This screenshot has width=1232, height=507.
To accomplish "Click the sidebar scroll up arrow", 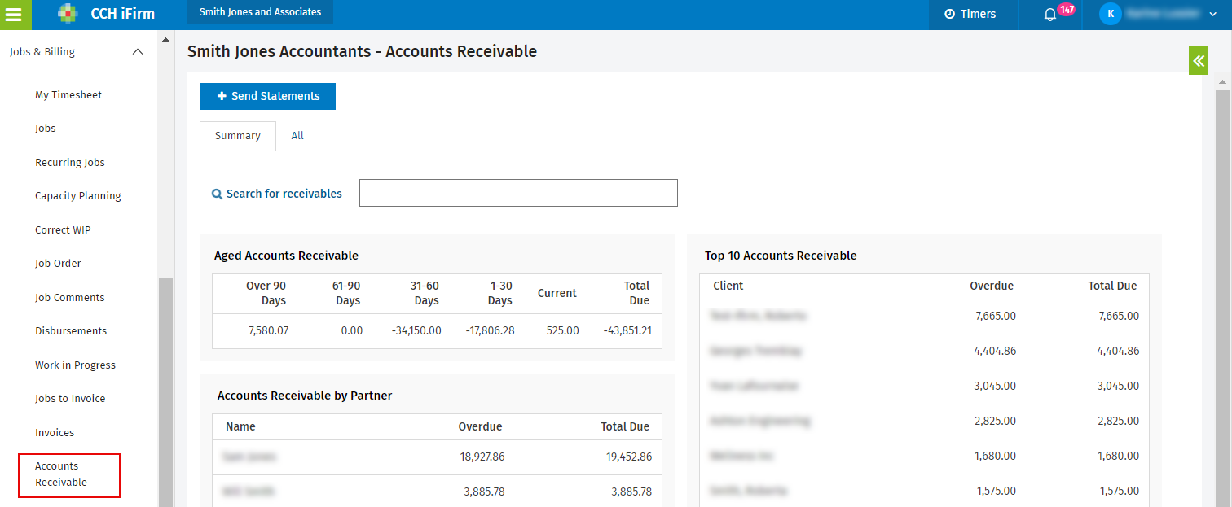I will pos(165,39).
